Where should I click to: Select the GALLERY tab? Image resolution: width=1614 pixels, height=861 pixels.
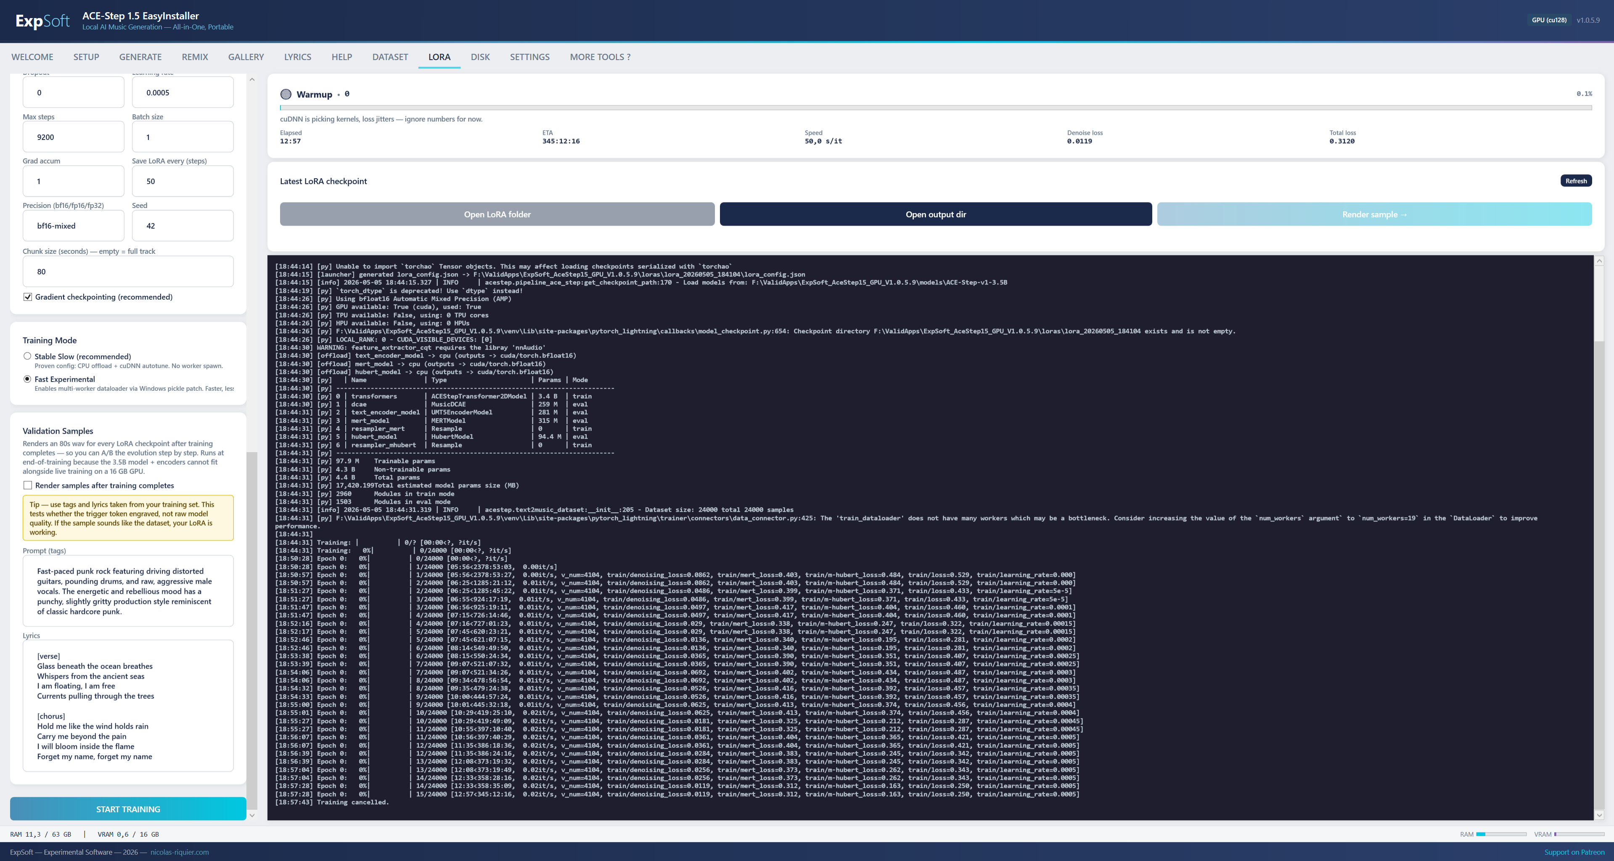point(246,57)
